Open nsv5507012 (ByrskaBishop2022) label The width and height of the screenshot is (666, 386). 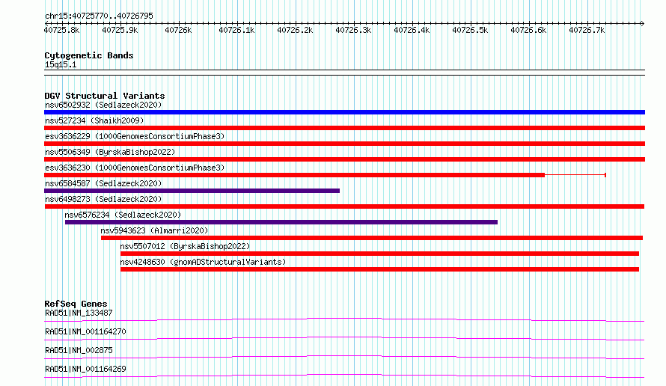(x=185, y=246)
